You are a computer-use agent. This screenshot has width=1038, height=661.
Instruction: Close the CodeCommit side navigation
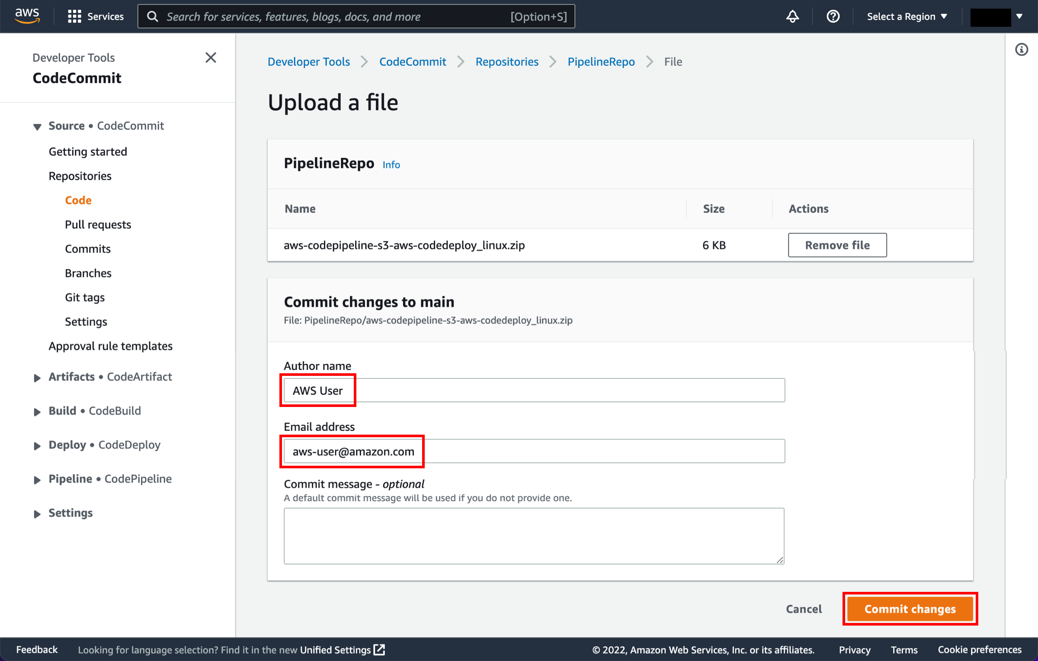211,57
